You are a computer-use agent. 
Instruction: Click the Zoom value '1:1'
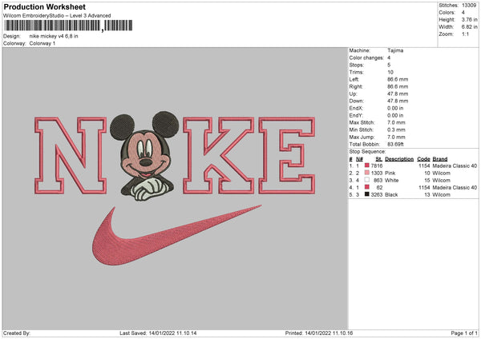pos(465,34)
